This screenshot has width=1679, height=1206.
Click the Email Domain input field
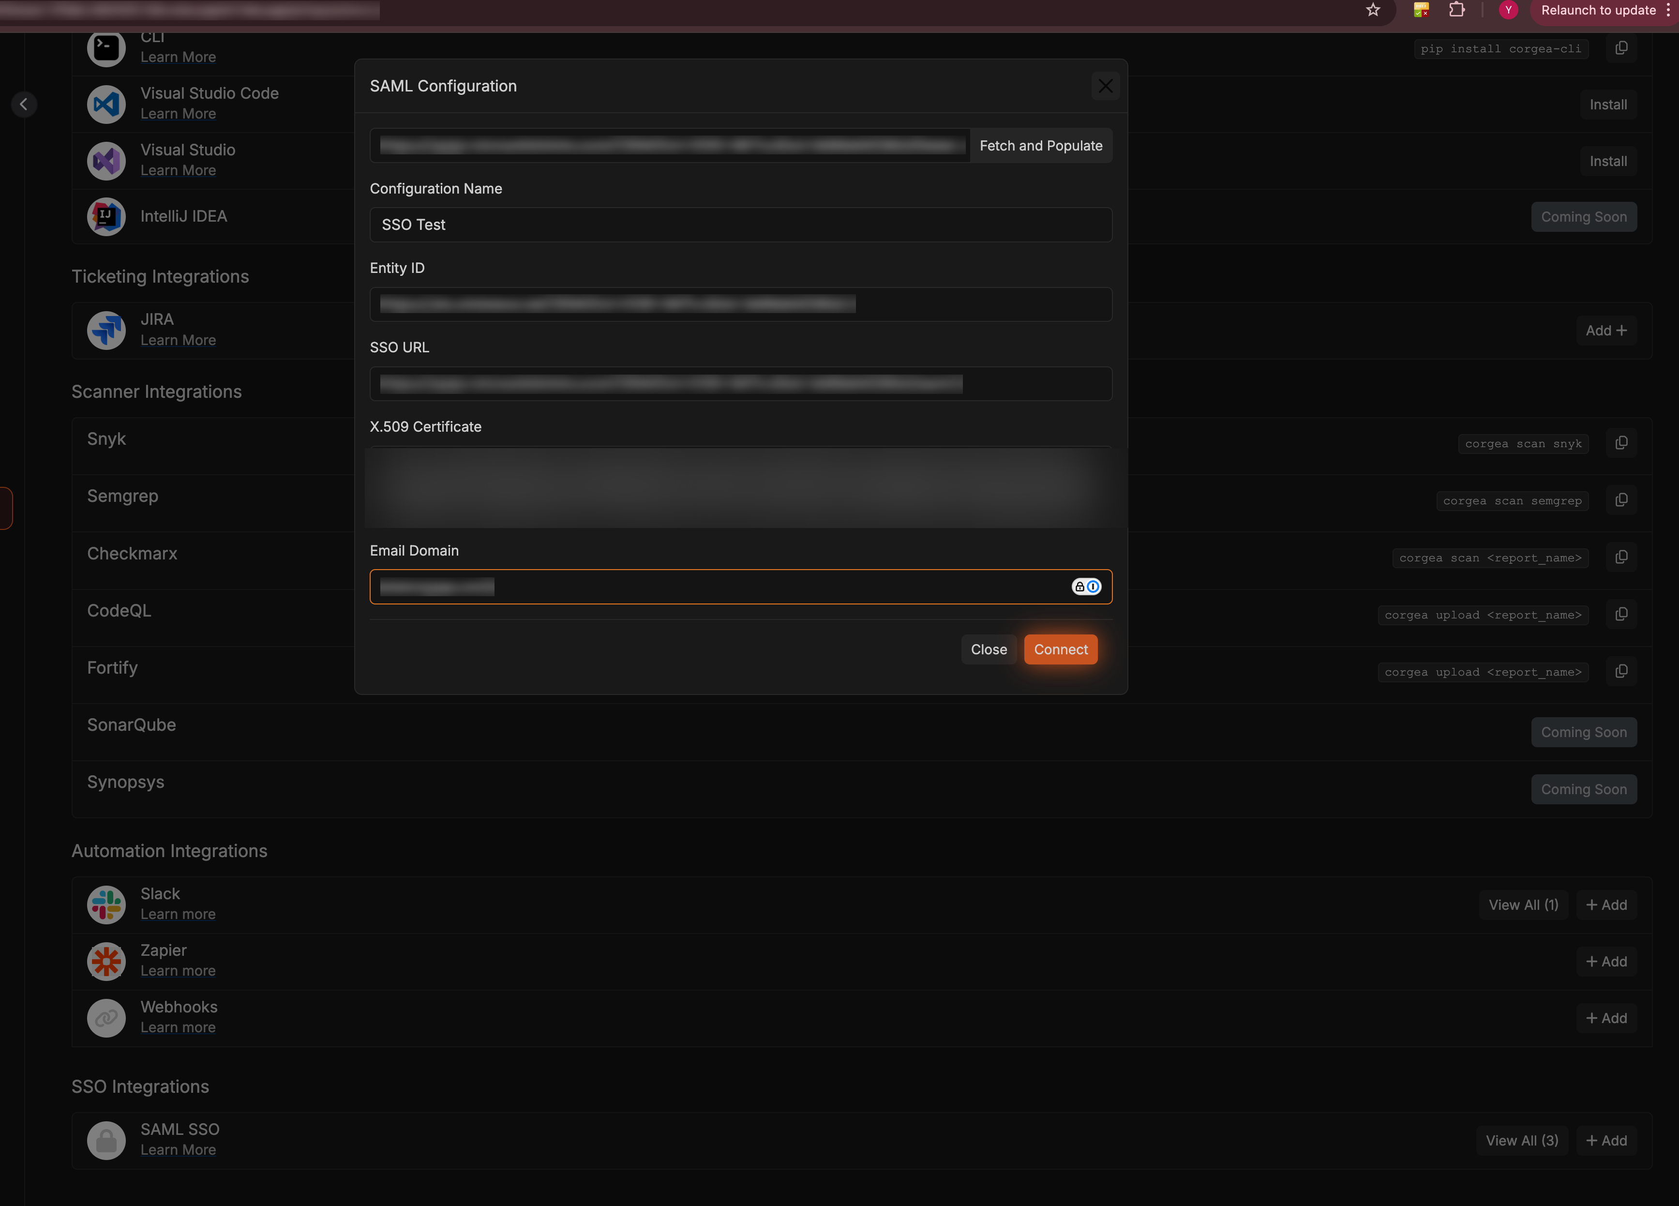[740, 587]
